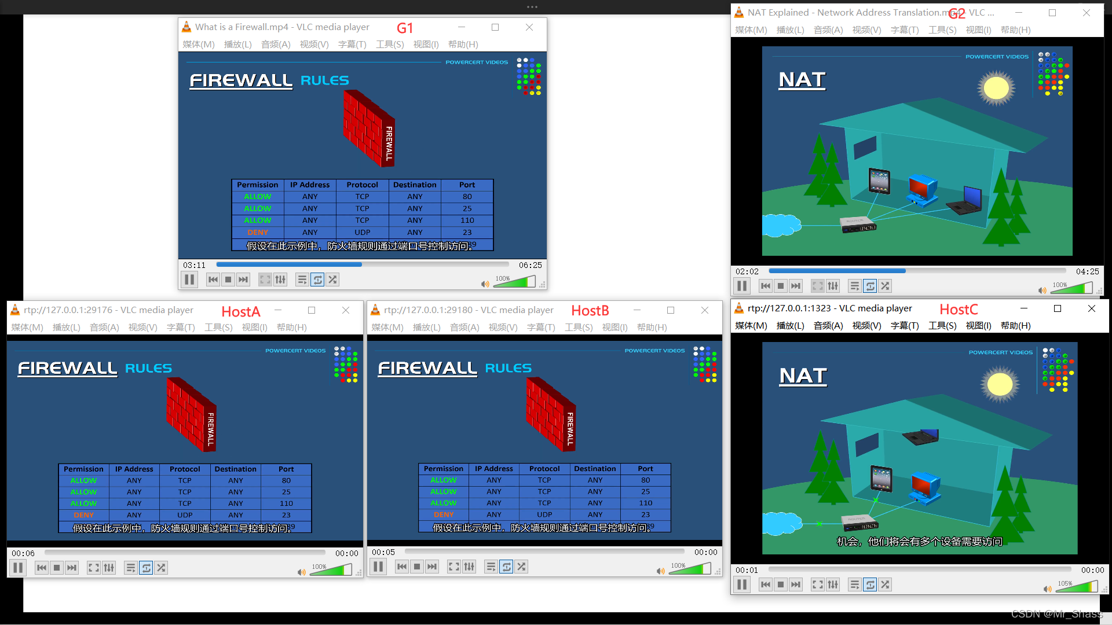
Task: Click elapsed time 02:02 in G2 player
Action: pyautogui.click(x=747, y=272)
